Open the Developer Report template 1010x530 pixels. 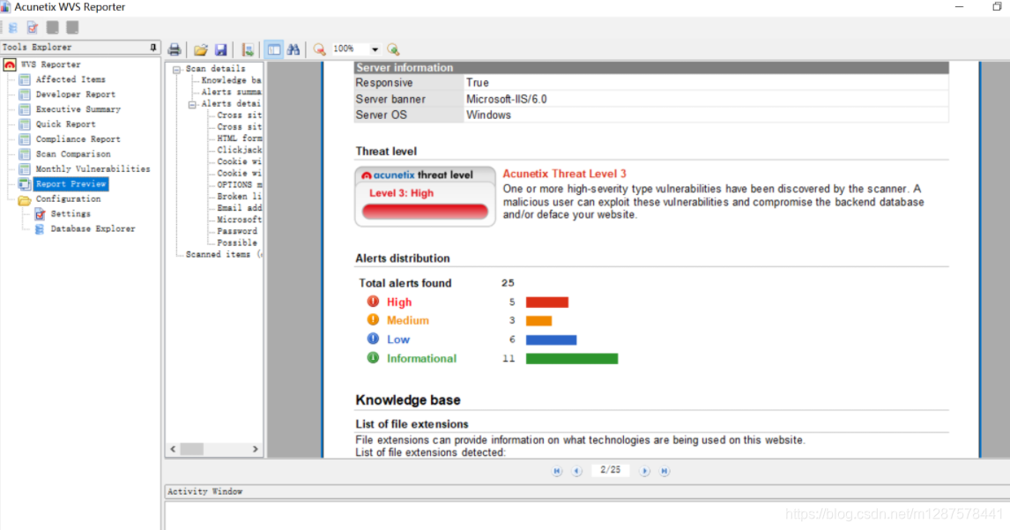[76, 94]
